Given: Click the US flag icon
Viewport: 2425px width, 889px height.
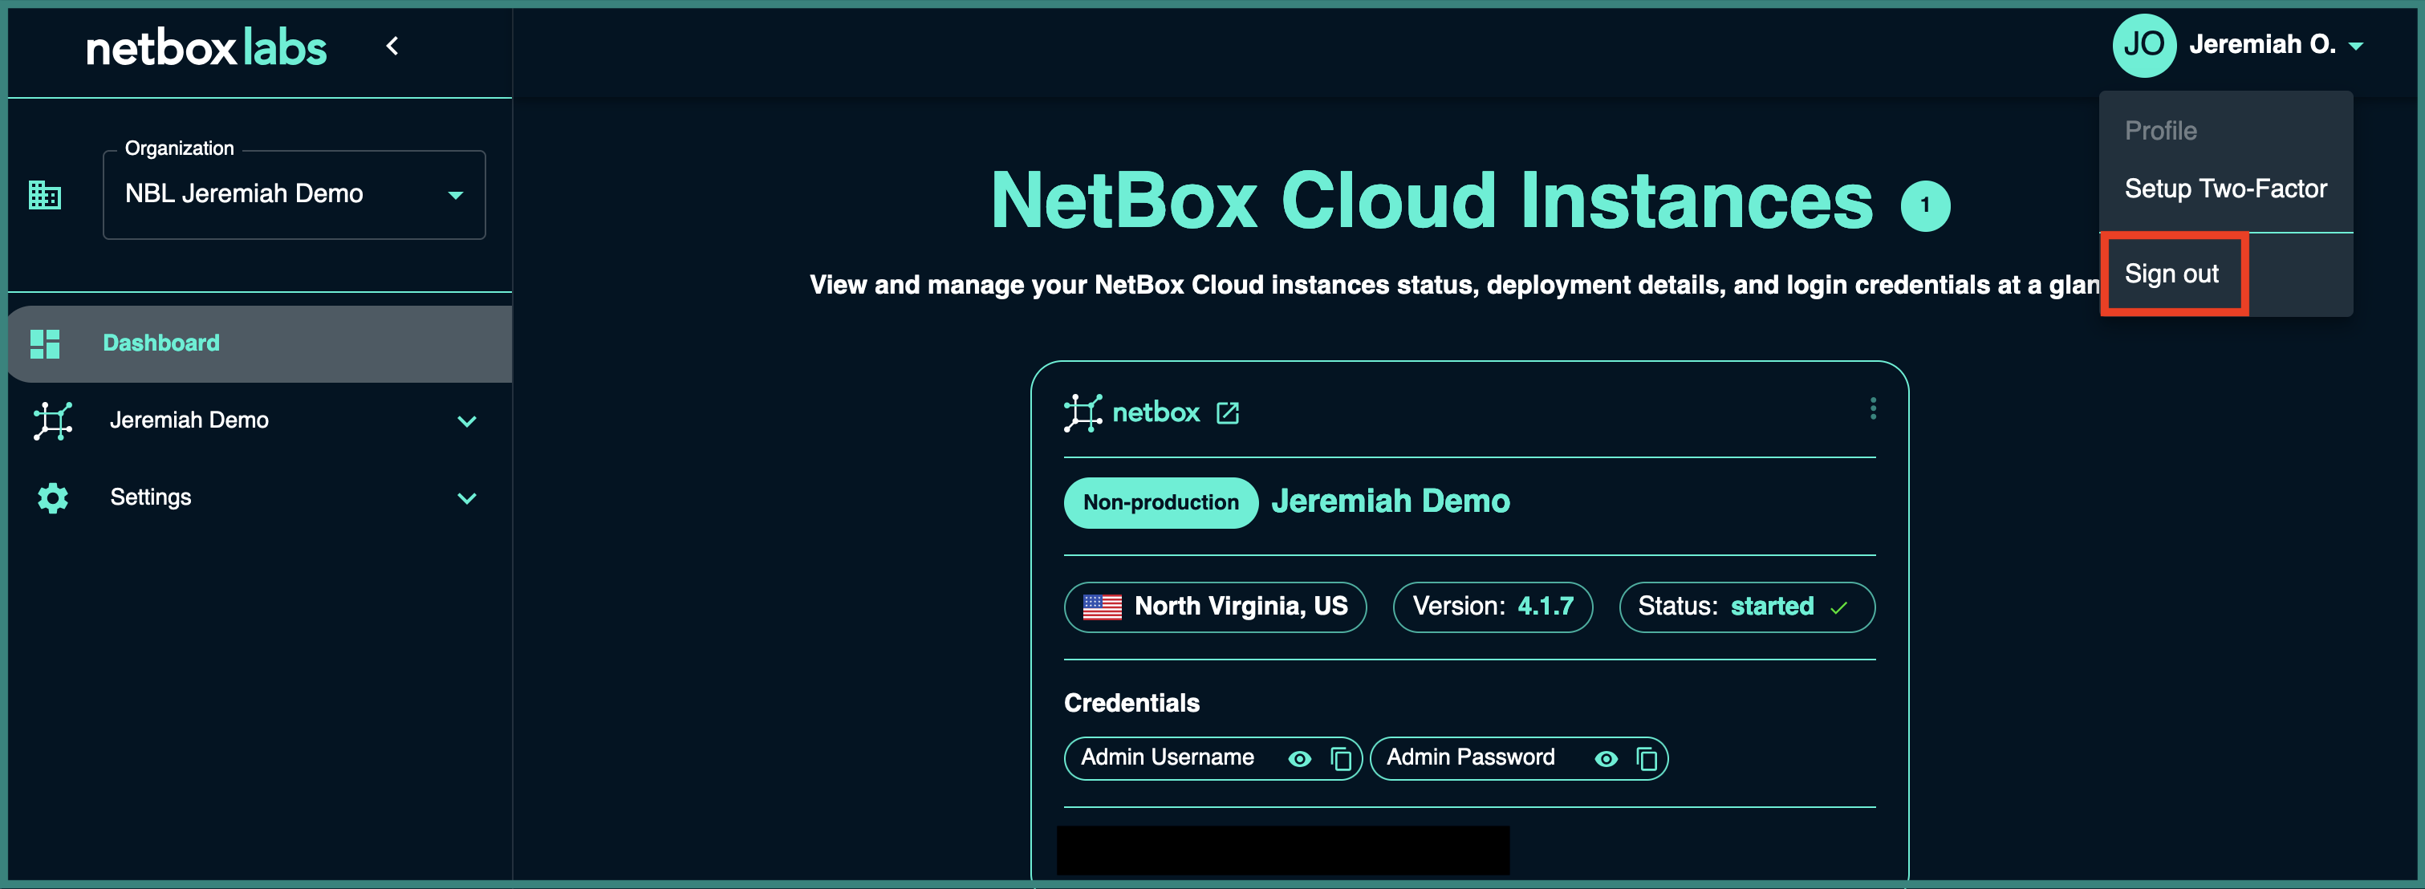Looking at the screenshot, I should pyautogui.click(x=1102, y=607).
